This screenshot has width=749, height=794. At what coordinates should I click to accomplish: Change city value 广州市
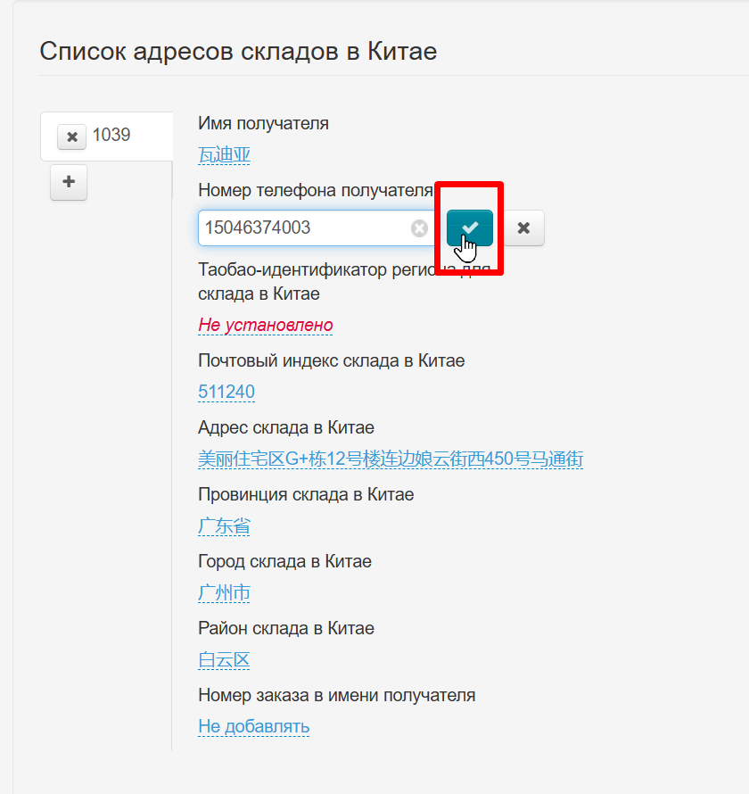(224, 593)
